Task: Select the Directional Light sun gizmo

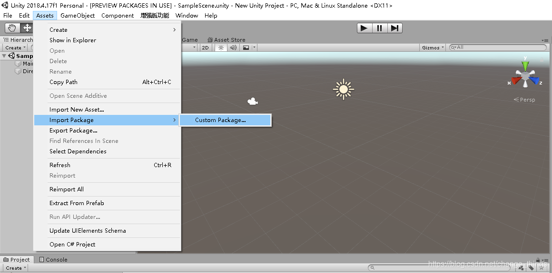Action: (343, 90)
